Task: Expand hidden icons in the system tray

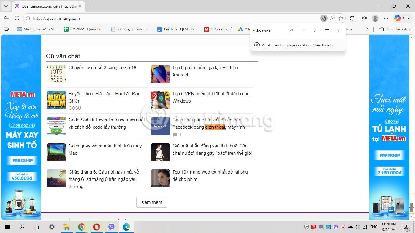Action: 307,227
